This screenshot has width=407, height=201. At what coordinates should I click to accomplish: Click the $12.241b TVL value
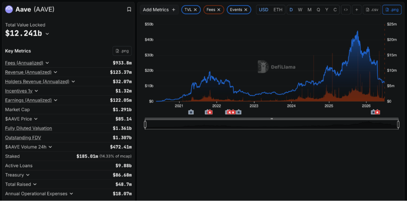pyautogui.click(x=23, y=33)
